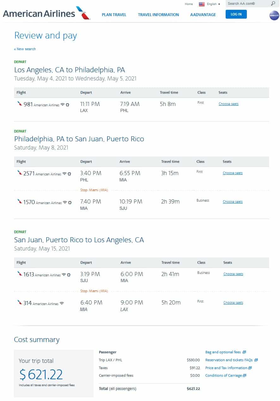The width and height of the screenshot is (280, 401).
Task: Open the Plan Travel menu
Action: click(x=114, y=15)
